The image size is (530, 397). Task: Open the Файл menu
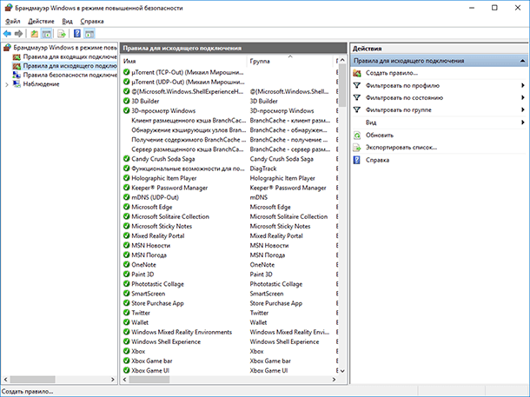pyautogui.click(x=13, y=22)
